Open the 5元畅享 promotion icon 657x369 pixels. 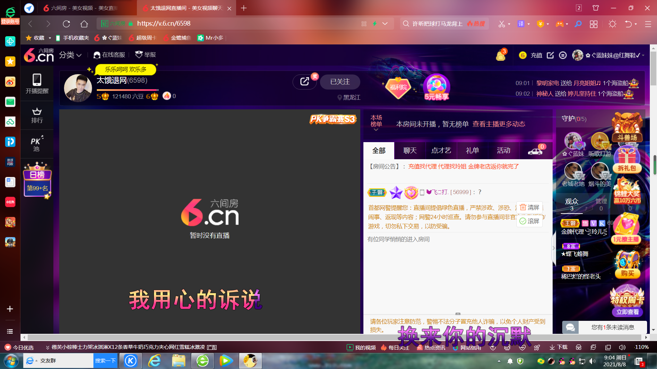[x=436, y=87]
